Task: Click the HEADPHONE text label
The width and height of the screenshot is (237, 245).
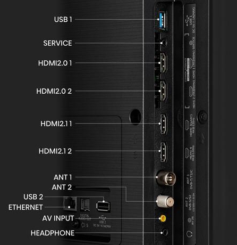Action: [53, 233]
